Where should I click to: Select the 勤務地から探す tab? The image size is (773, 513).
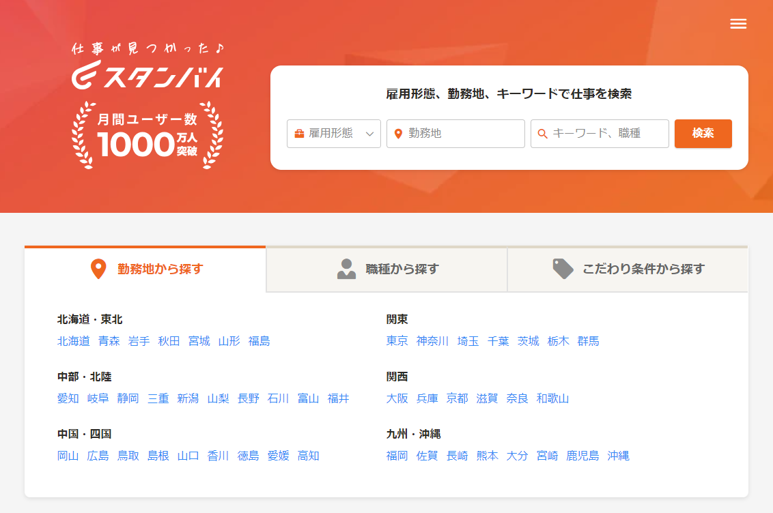145,269
